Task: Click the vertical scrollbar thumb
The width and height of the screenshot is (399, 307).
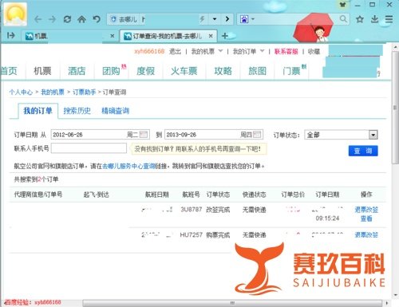Action: click(395, 108)
